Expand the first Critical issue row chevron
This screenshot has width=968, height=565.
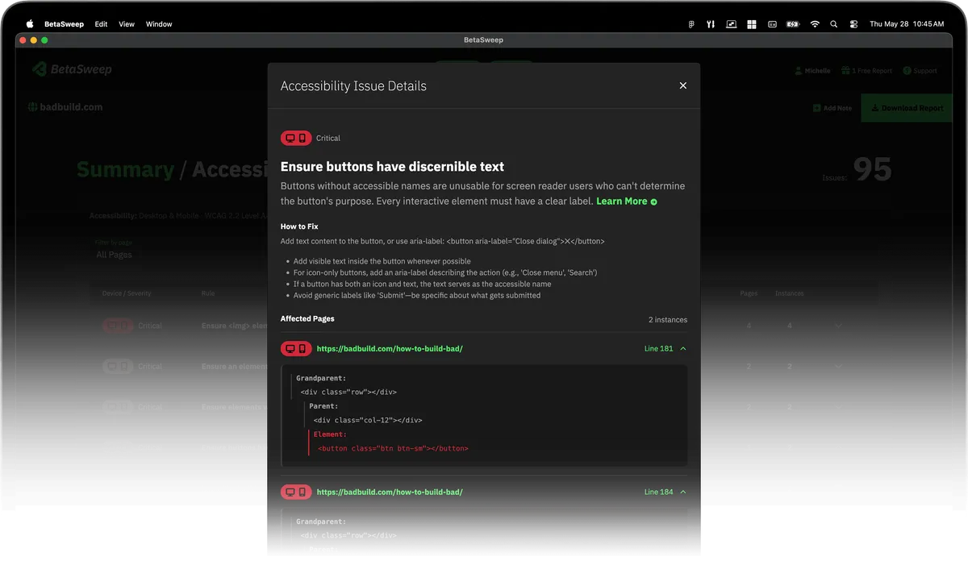pyautogui.click(x=838, y=326)
